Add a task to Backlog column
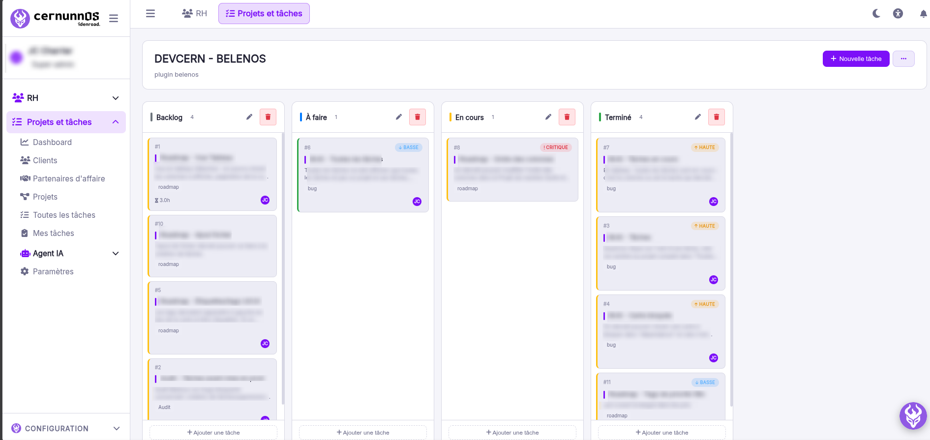This screenshot has height=440, width=930. pyautogui.click(x=213, y=433)
